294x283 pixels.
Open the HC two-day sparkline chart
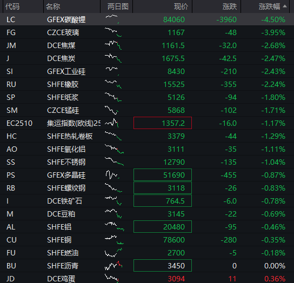pyautogui.click(x=113, y=136)
